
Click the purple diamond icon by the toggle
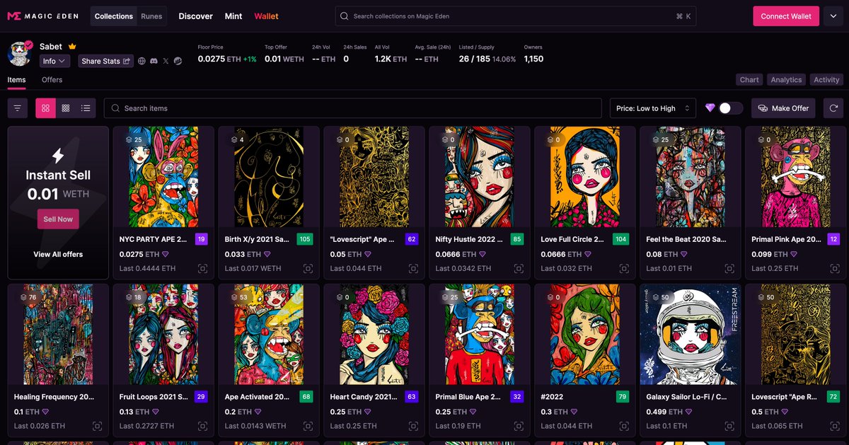[x=710, y=108]
